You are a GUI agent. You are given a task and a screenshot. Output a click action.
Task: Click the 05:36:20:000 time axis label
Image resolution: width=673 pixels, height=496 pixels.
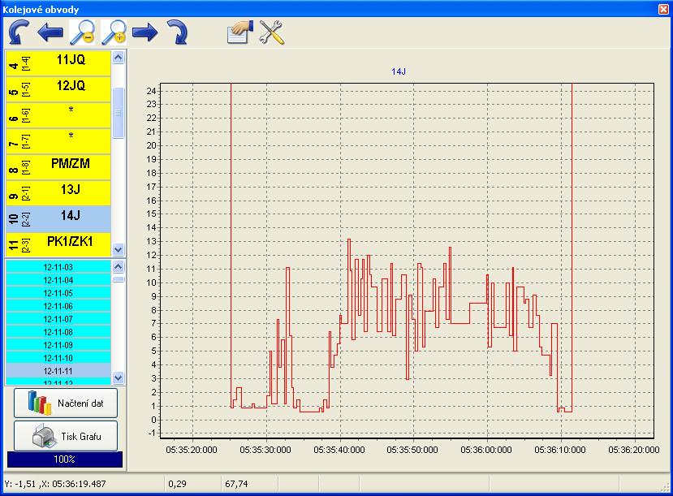pyautogui.click(x=634, y=450)
